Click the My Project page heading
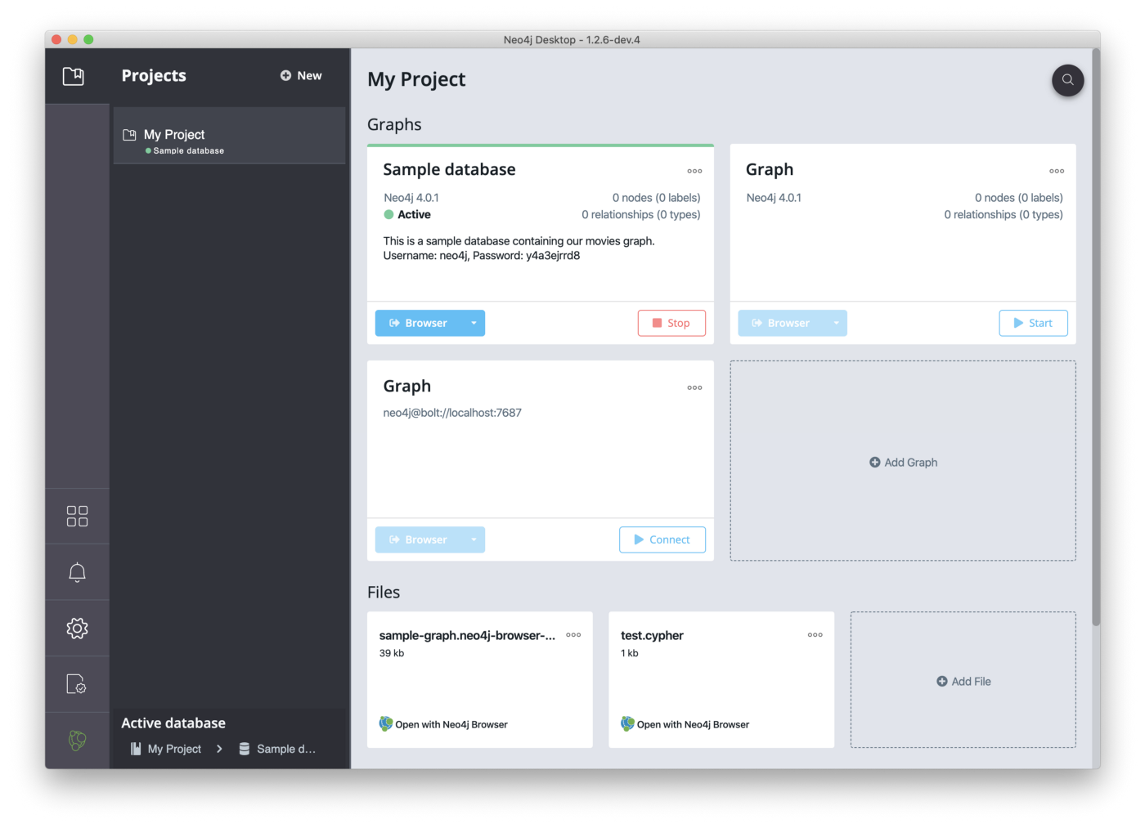1145x828 pixels. (x=416, y=79)
